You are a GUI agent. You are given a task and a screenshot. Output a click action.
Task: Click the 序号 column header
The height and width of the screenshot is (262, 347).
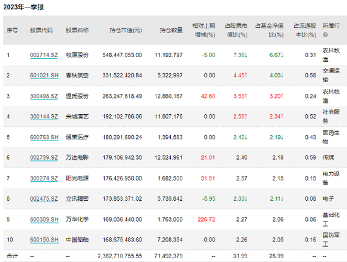pos(12,30)
